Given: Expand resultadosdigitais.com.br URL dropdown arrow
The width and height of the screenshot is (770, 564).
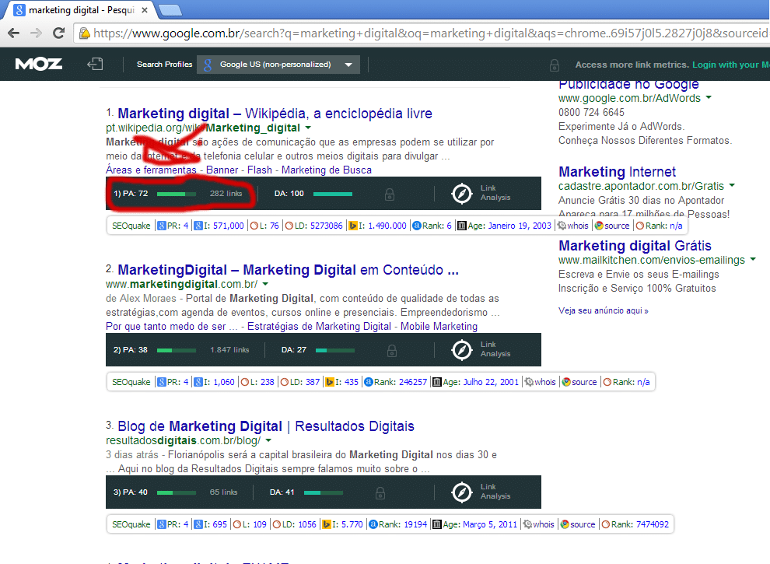Looking at the screenshot, I should coord(268,440).
